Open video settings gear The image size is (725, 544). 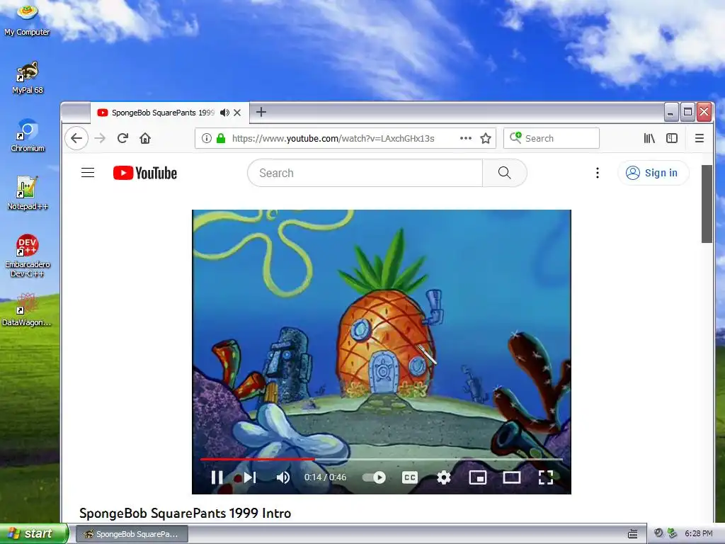point(444,477)
